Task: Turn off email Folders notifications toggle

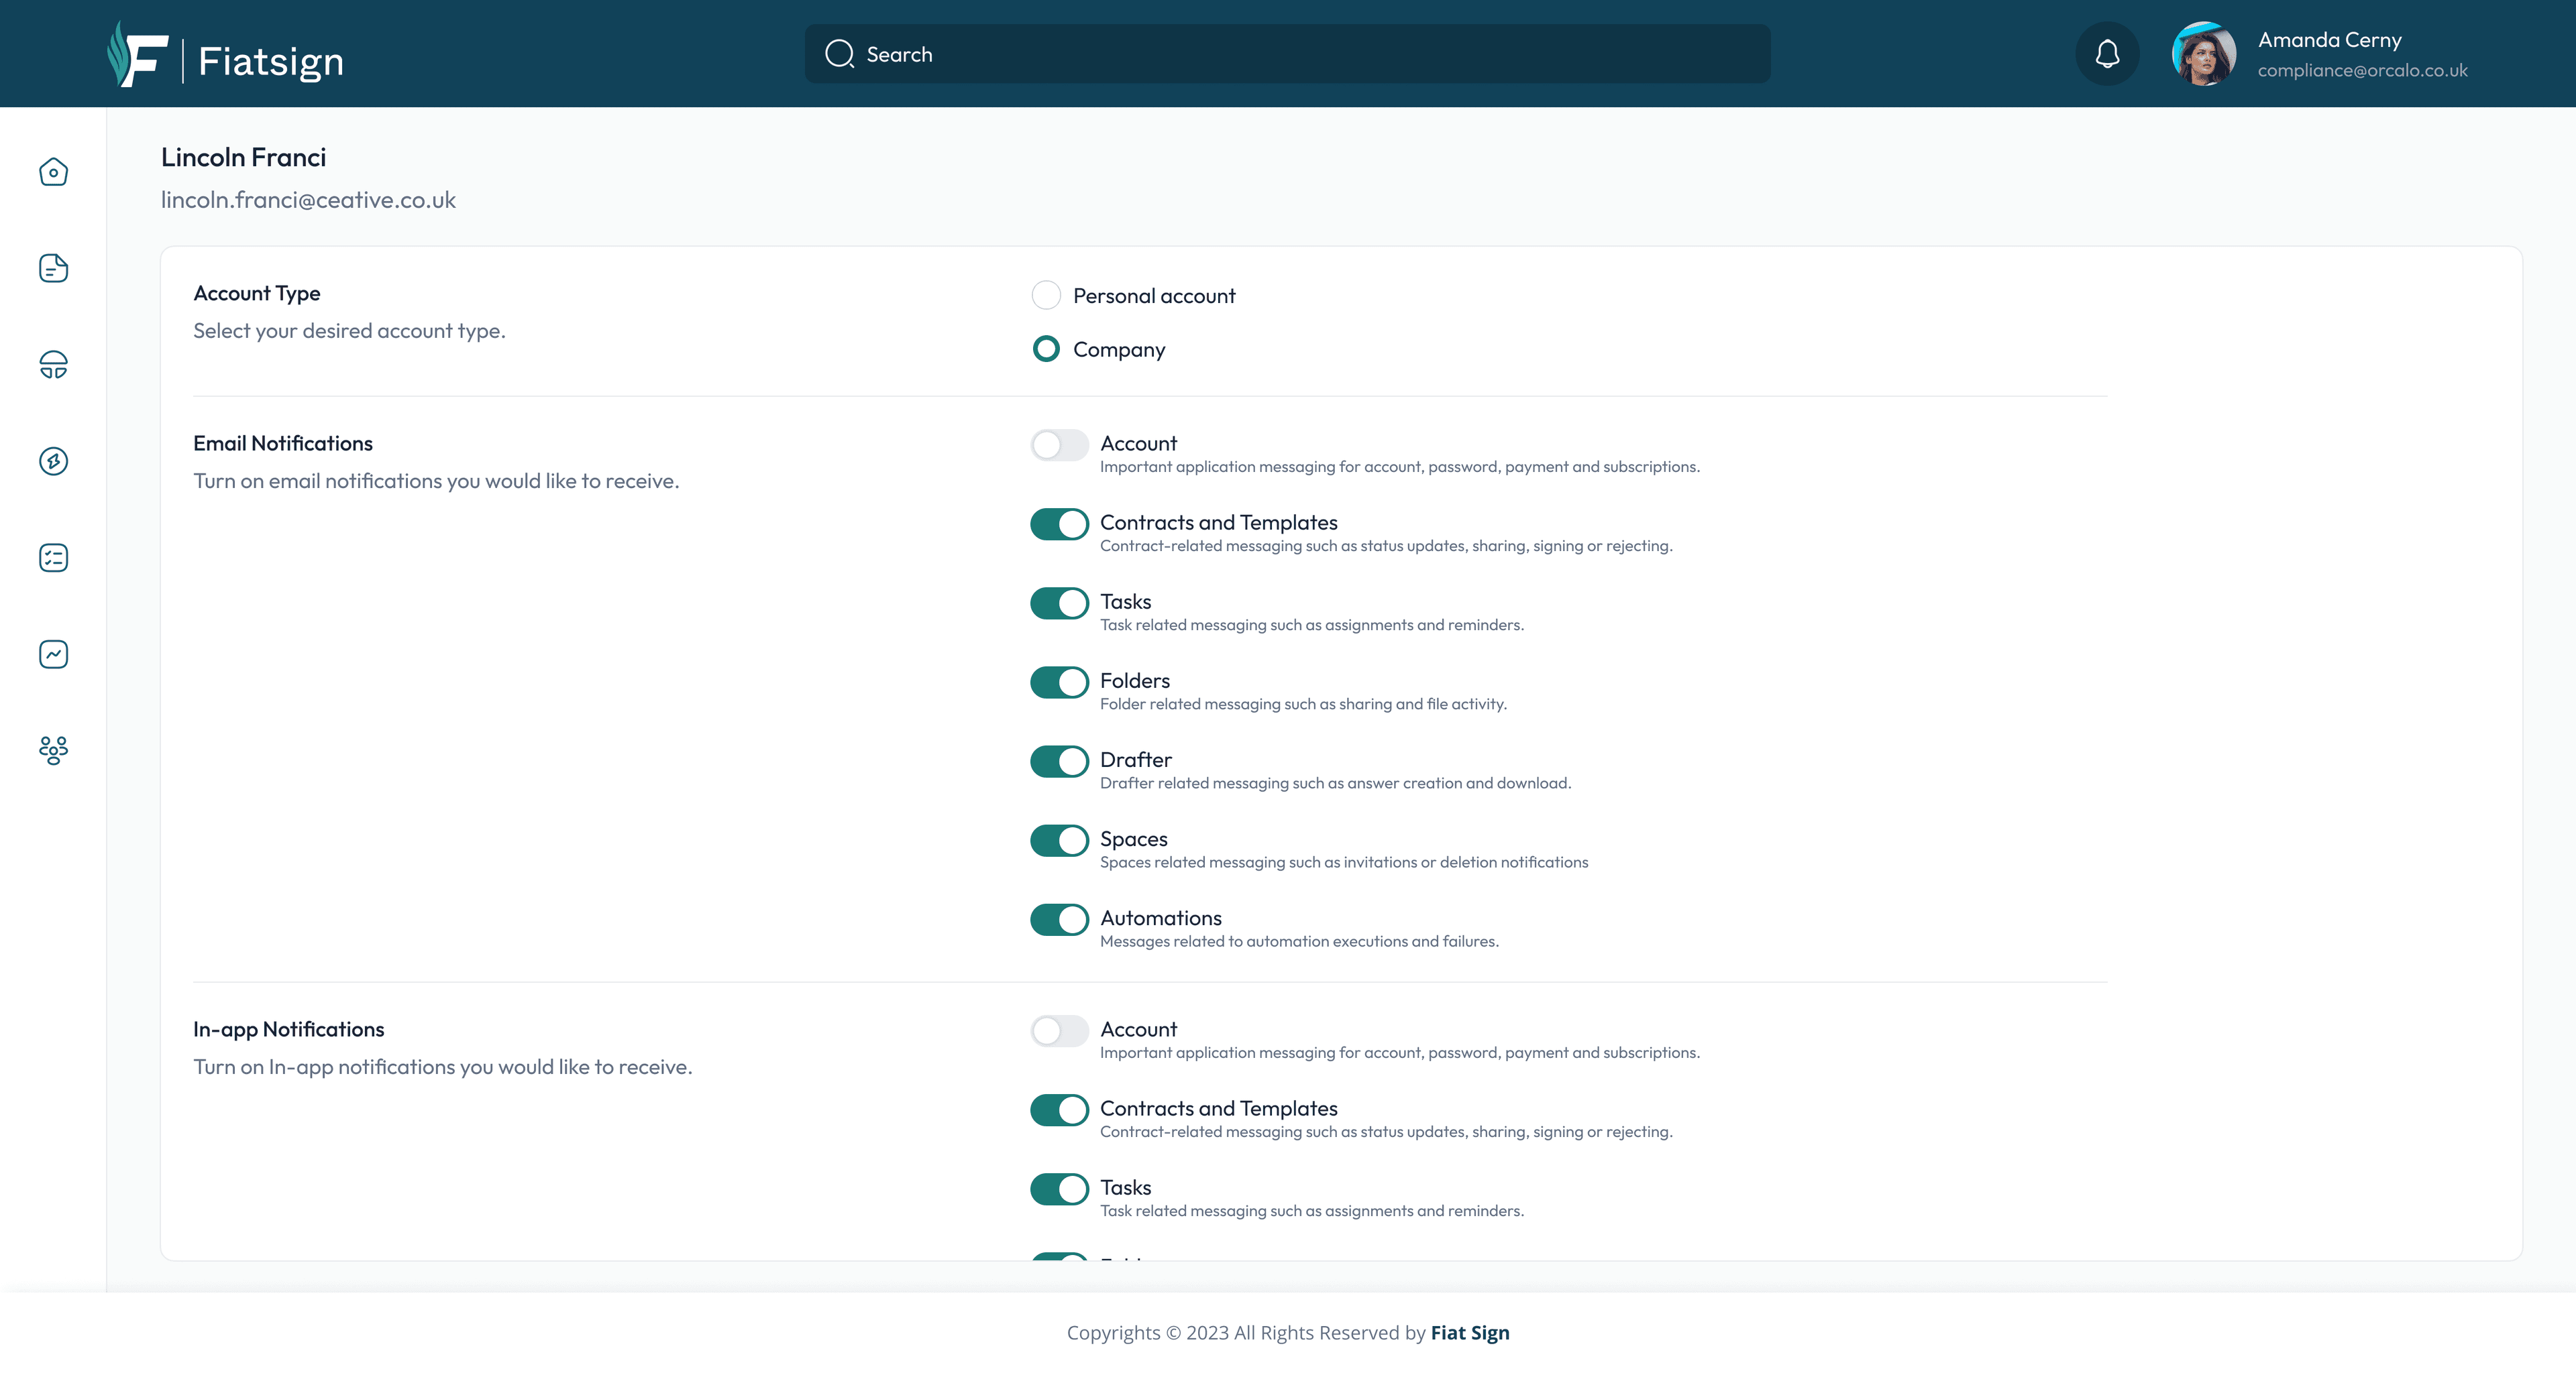Action: pos(1059,682)
